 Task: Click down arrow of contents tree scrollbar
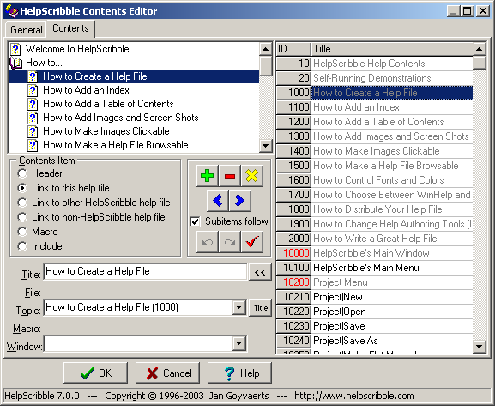(265, 146)
